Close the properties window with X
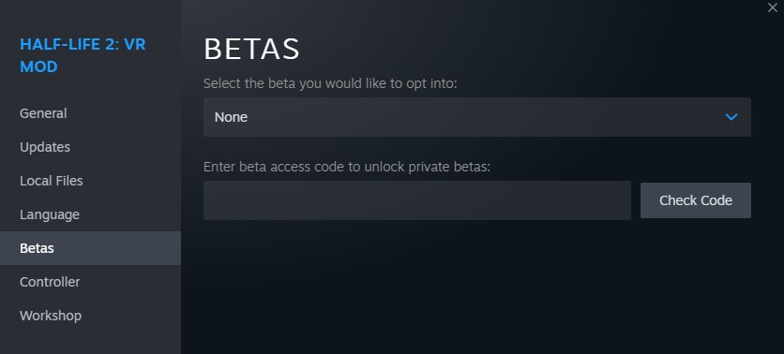The height and width of the screenshot is (354, 784). coord(772,7)
